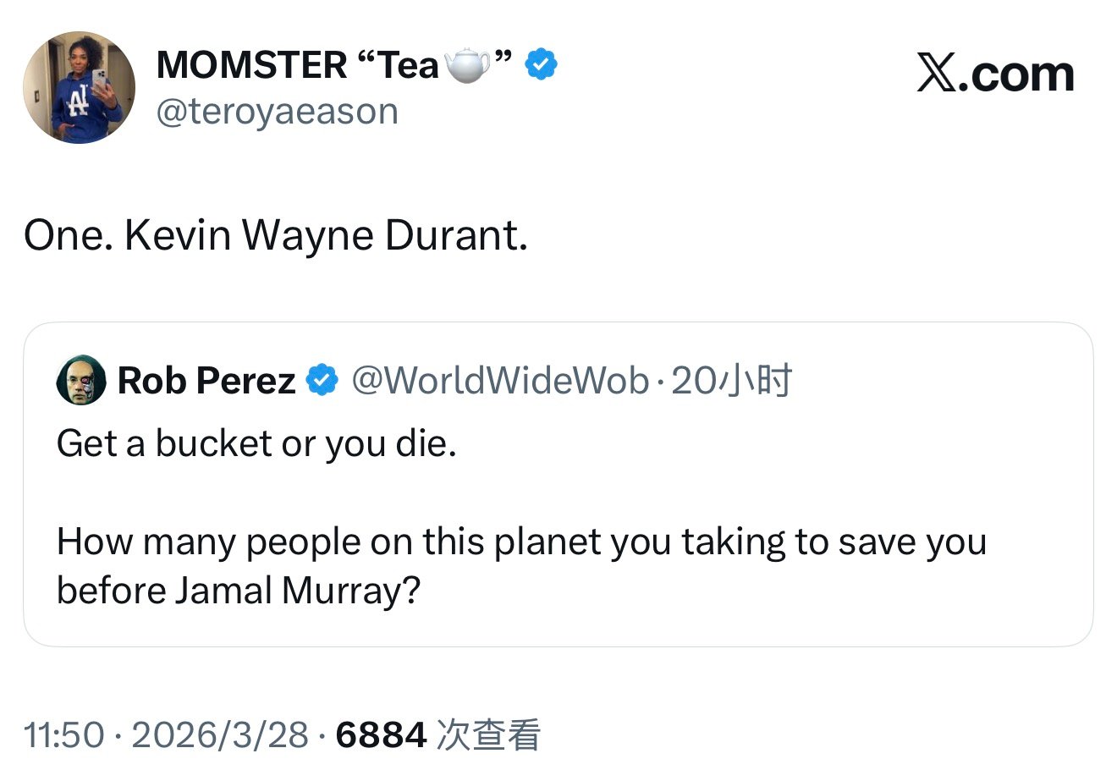Click the "One. Kevin Wayne Durant." post text
This screenshot has width=1117, height=781.
(276, 235)
